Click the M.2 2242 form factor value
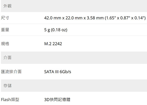Image resolution: width=147 pixels, height=105 pixels. (53, 44)
